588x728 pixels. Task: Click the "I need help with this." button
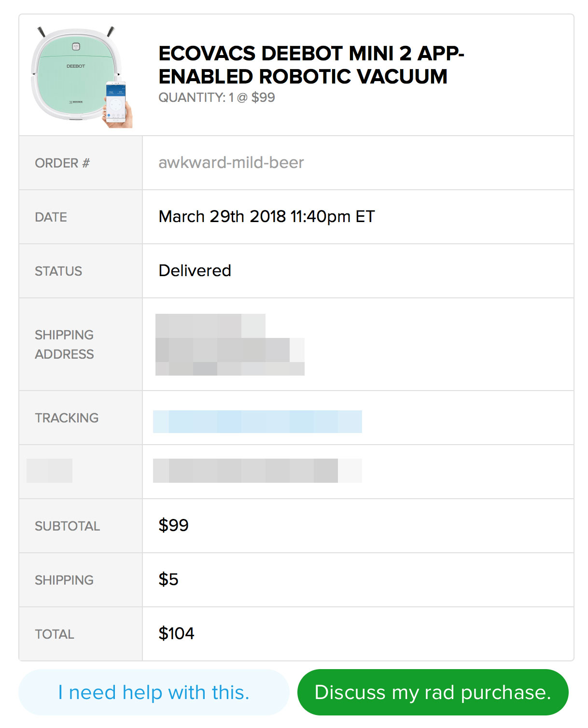point(154,692)
